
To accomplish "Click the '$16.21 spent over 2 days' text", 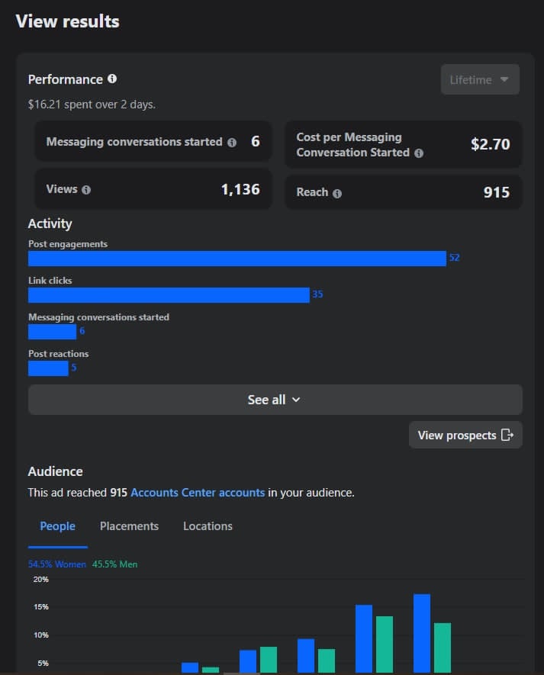I will 92,104.
